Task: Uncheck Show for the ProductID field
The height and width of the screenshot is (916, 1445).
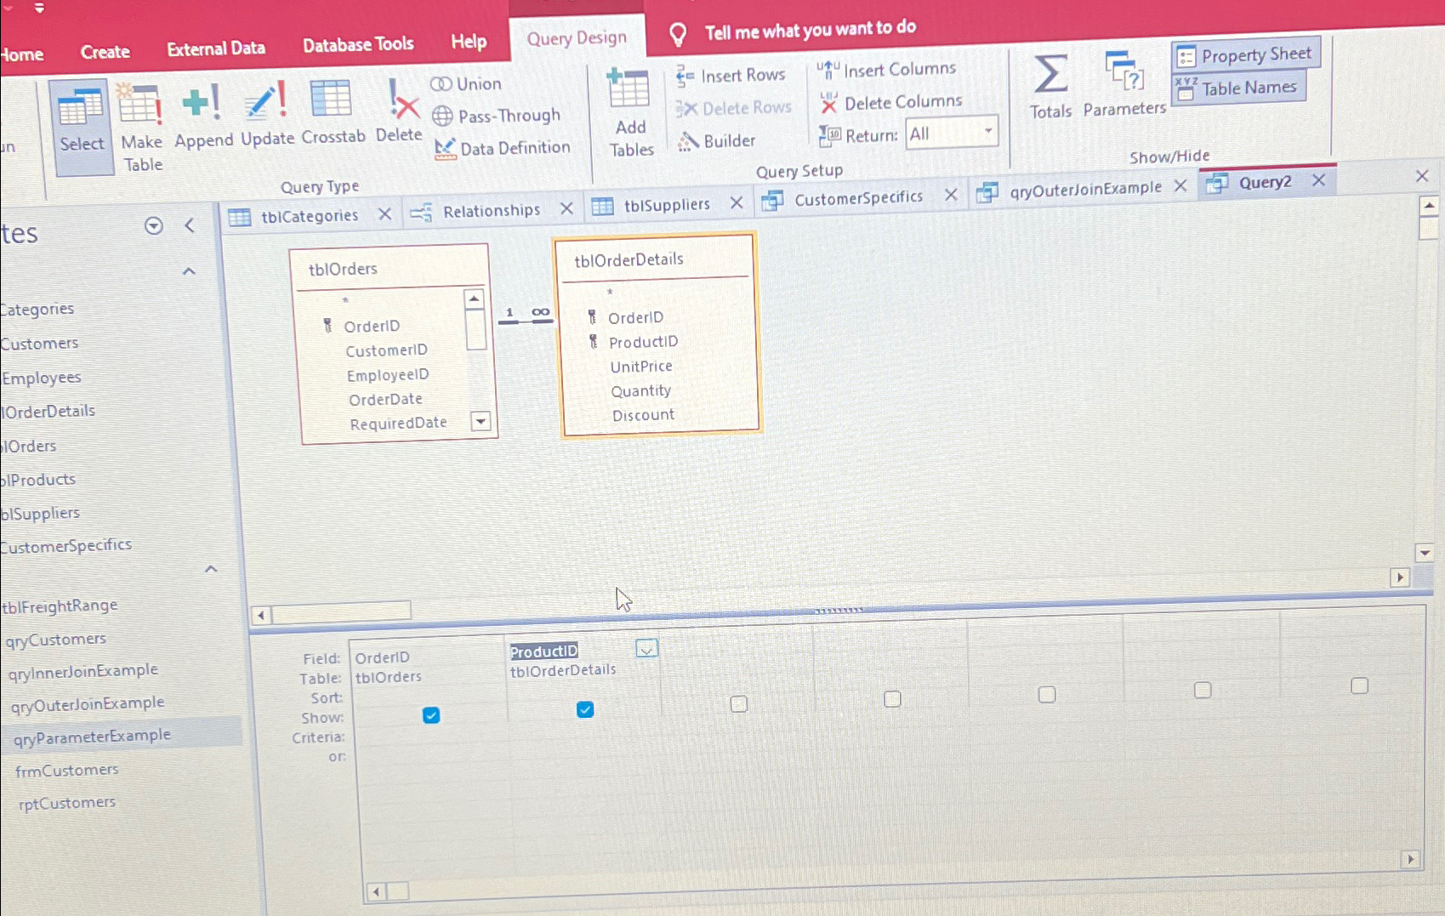Action: [584, 710]
